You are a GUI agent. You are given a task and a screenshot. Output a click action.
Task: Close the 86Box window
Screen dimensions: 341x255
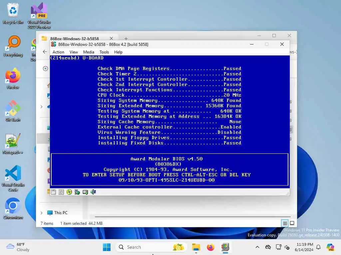tap(282, 44)
